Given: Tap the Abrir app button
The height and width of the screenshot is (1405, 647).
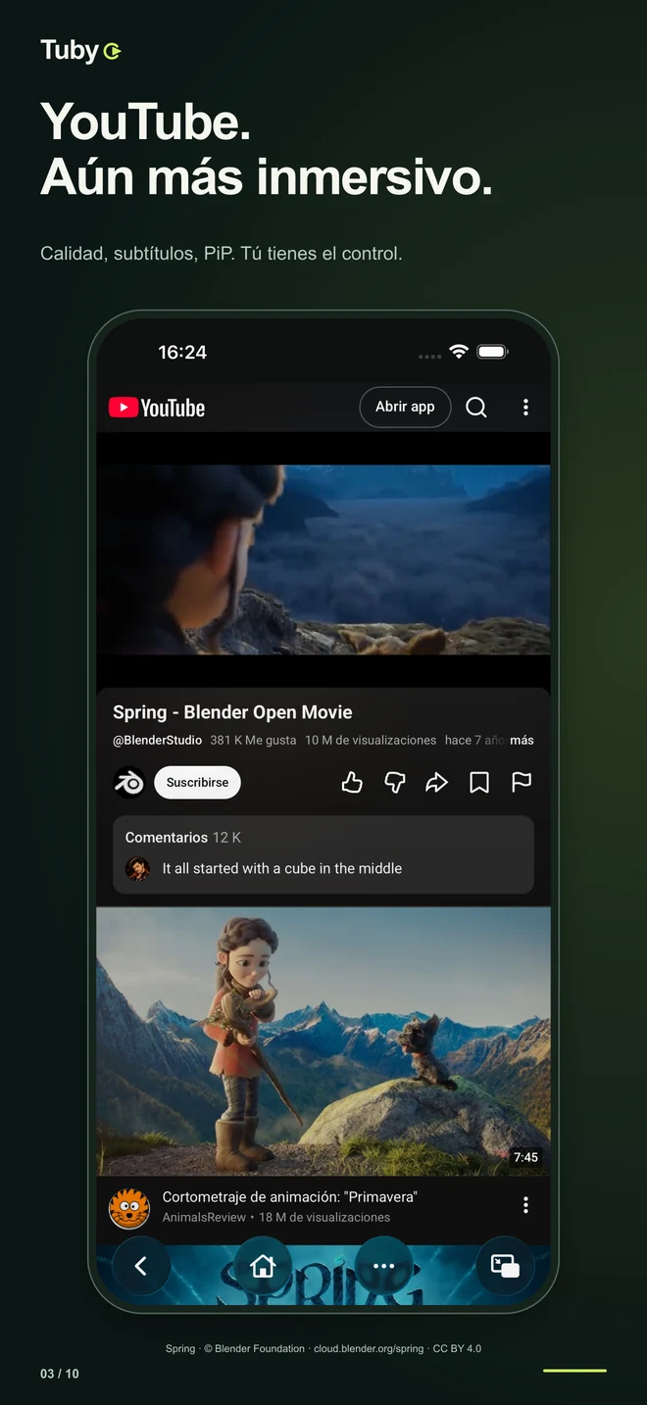Looking at the screenshot, I should [405, 407].
